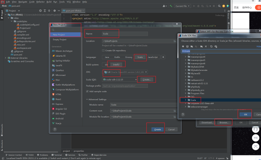Screen dimensions: 261x160
Task: Open the File menu
Action: click(2, 2)
